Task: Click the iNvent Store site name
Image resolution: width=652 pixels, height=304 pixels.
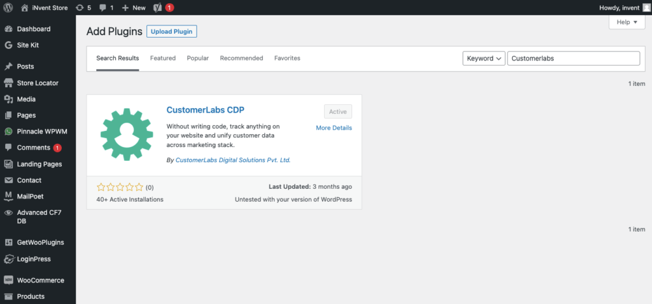Action: (50, 8)
